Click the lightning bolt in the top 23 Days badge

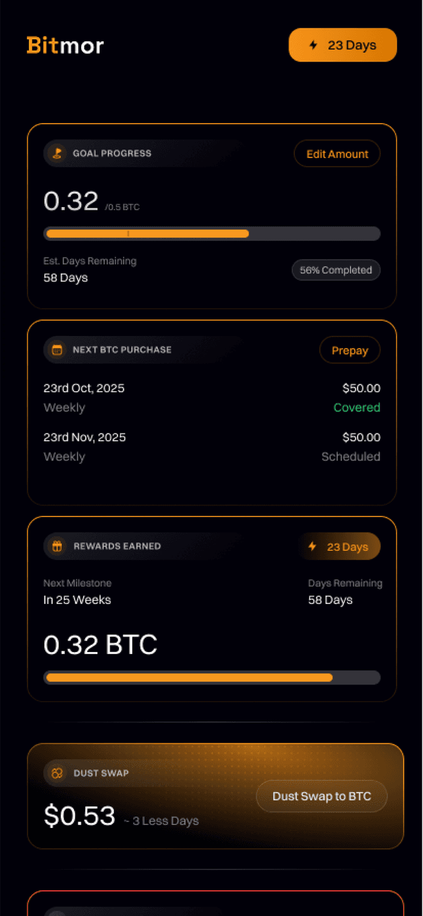[x=312, y=44]
